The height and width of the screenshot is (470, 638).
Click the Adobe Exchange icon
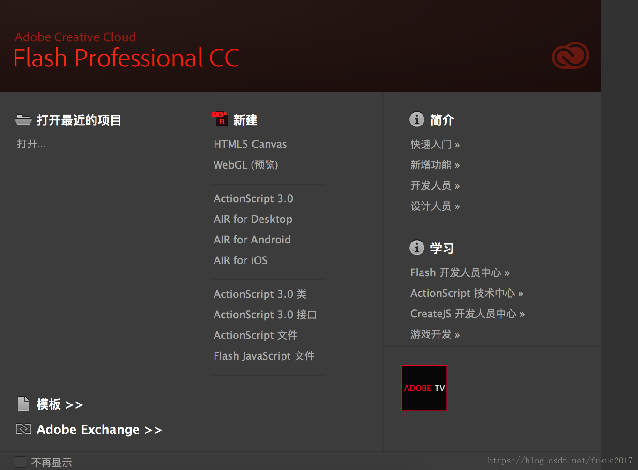tap(23, 428)
